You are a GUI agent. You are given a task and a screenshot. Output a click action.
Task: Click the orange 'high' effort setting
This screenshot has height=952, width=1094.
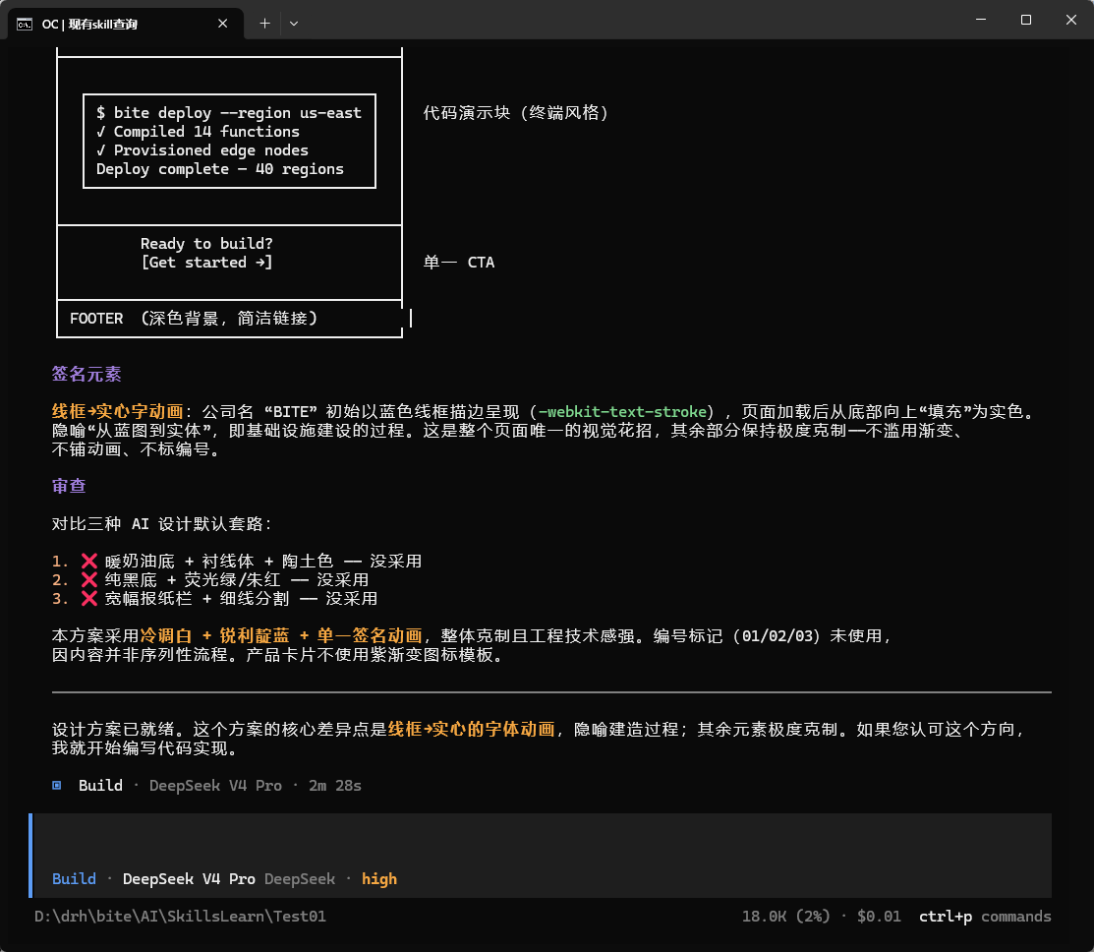coord(378,878)
